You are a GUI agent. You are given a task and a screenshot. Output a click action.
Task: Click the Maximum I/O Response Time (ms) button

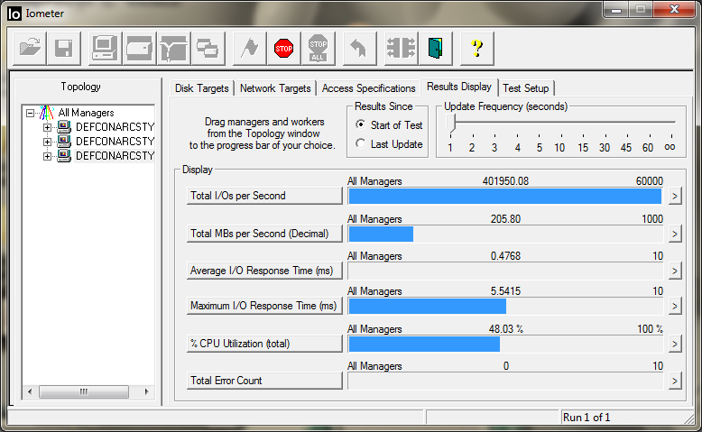point(263,307)
